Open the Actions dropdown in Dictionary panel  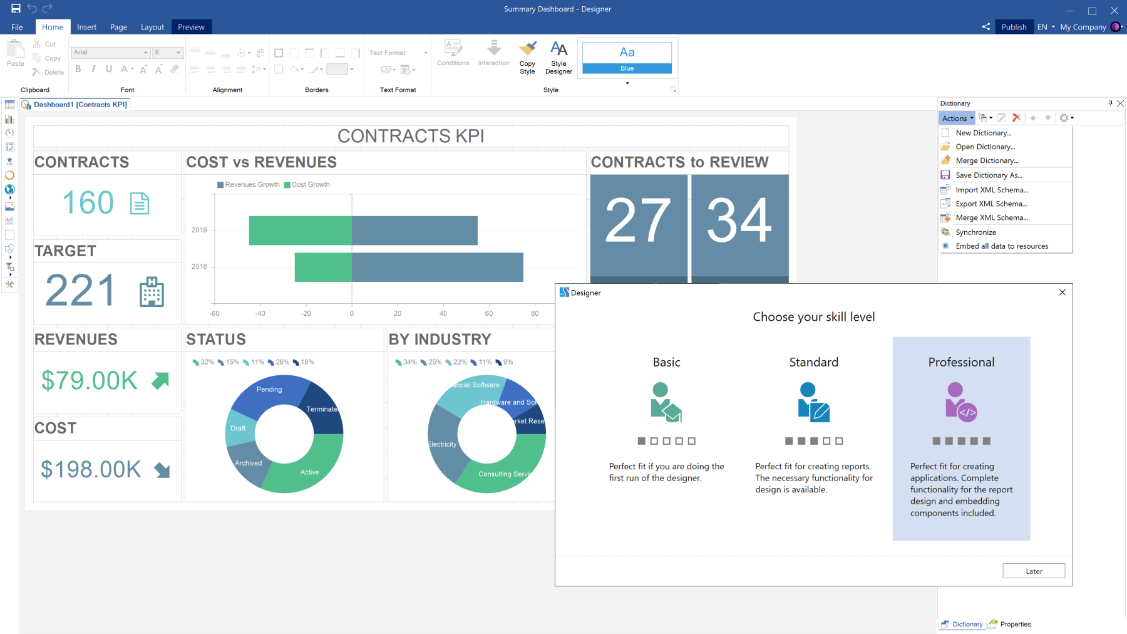[957, 118]
